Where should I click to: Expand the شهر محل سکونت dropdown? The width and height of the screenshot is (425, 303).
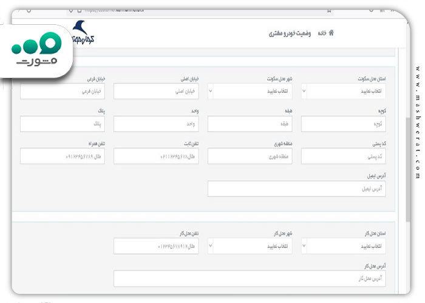coord(250,91)
